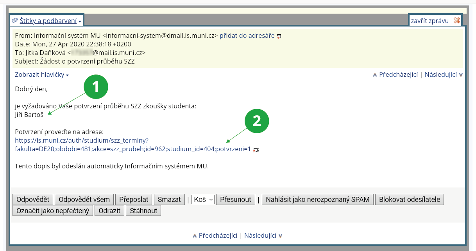Screen dimensions: 476x251
Task: Mark message unread via Označit jako nepřečtený
Action: pyautogui.click(x=53, y=211)
